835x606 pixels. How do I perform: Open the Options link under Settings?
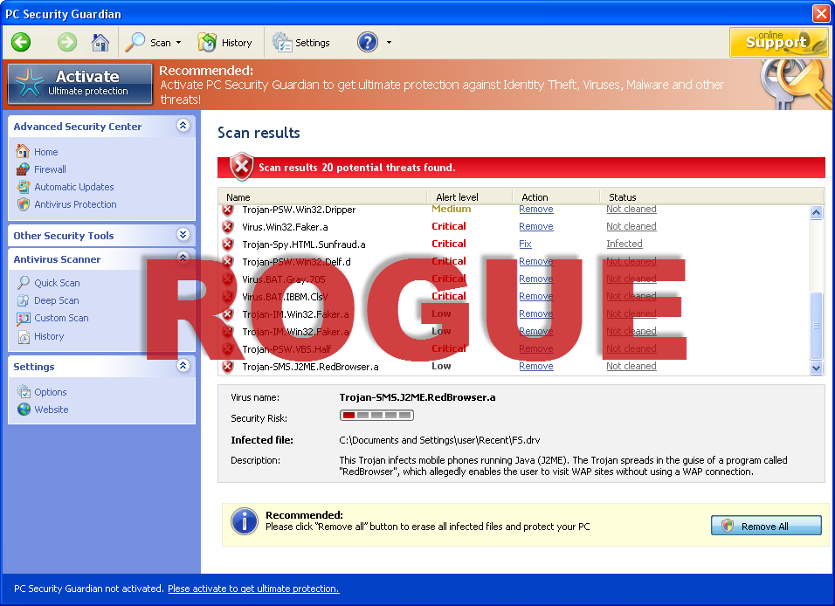pos(51,392)
